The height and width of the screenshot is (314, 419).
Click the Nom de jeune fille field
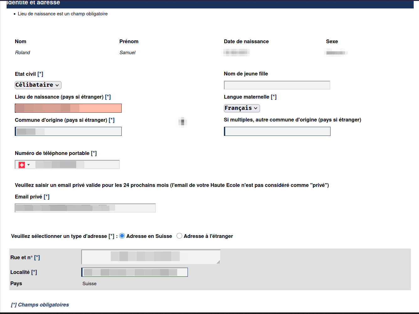click(x=277, y=85)
